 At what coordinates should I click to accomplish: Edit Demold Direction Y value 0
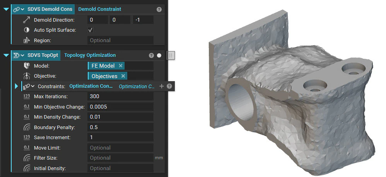(x=120, y=20)
